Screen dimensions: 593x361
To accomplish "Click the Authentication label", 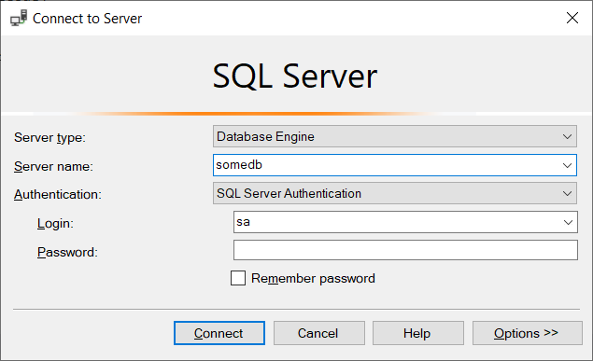I will (58, 194).
